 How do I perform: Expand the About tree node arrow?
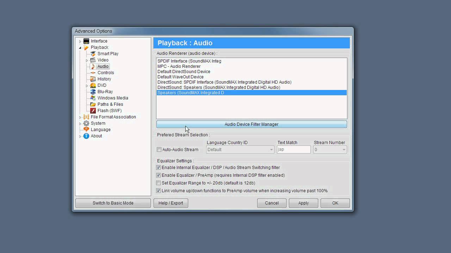[x=80, y=136]
